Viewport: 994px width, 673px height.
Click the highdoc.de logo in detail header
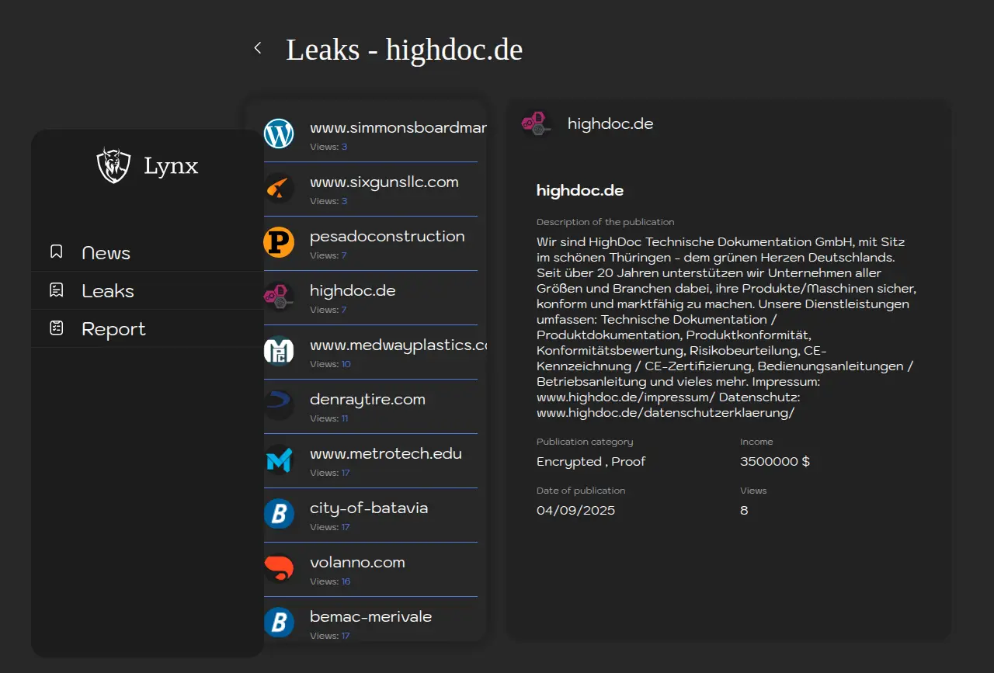[x=537, y=124]
